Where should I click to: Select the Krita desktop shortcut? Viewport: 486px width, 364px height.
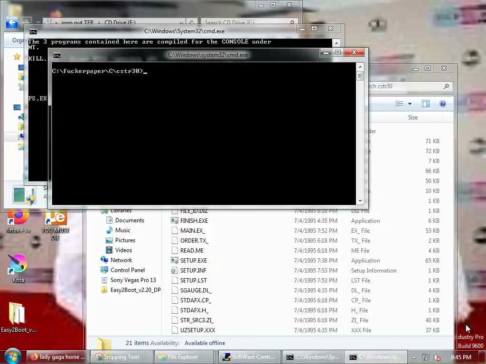pyautogui.click(x=18, y=268)
